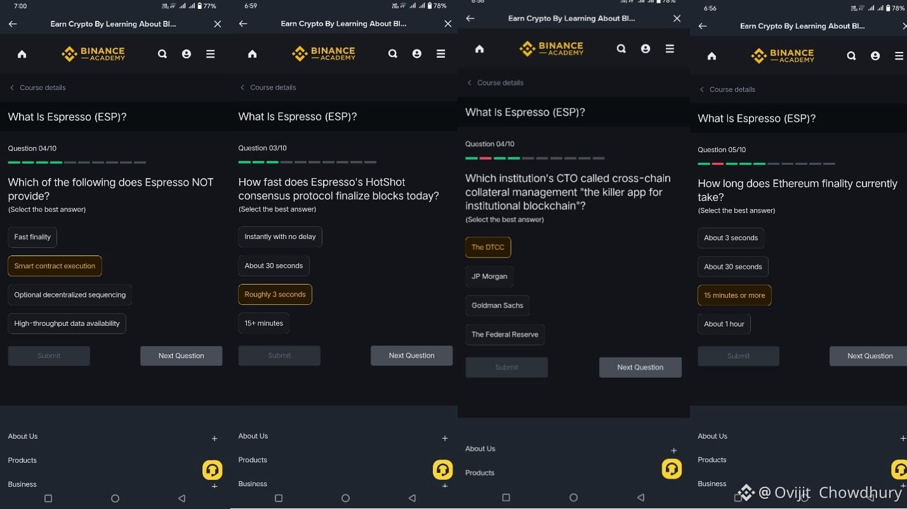This screenshot has width=907, height=509.
Task: Open the support headset in the 7:00 screen
Action: (213, 470)
